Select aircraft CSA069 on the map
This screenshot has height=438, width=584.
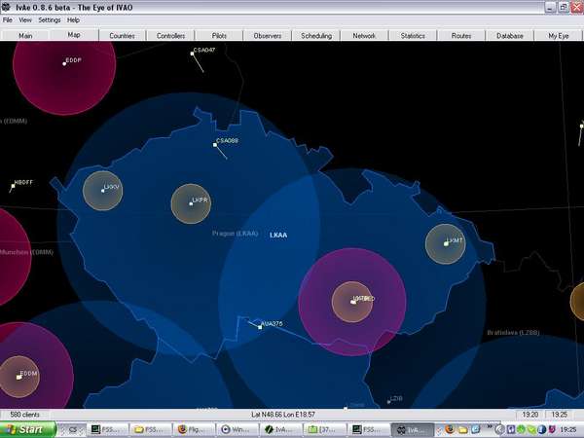(x=215, y=146)
